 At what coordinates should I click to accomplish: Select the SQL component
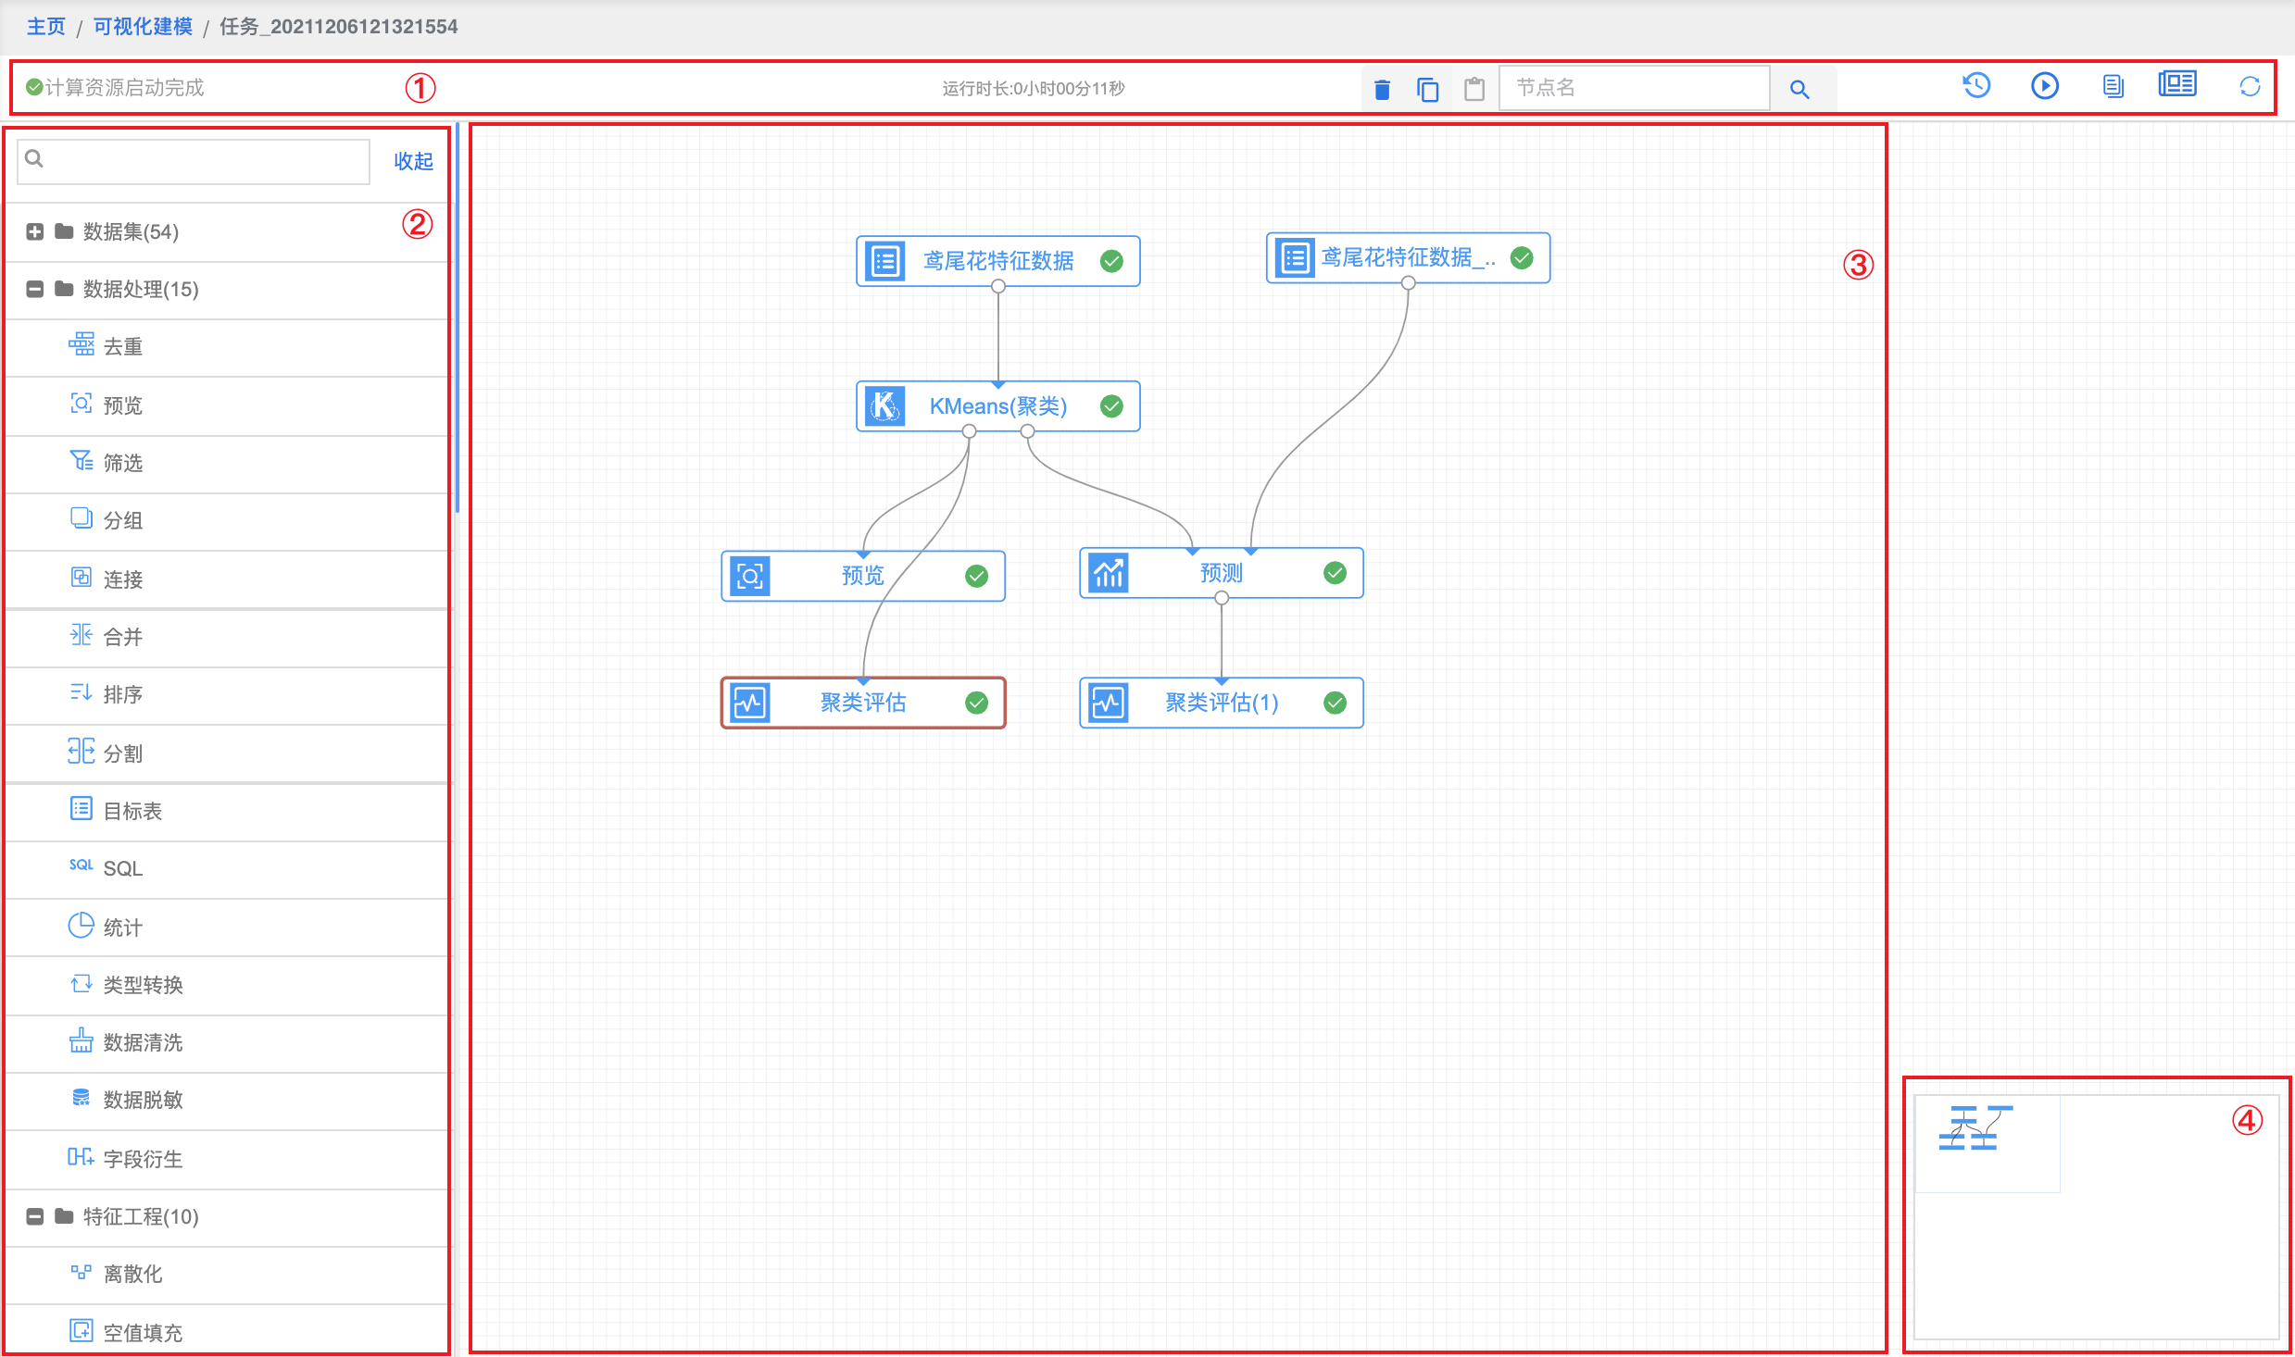point(227,868)
